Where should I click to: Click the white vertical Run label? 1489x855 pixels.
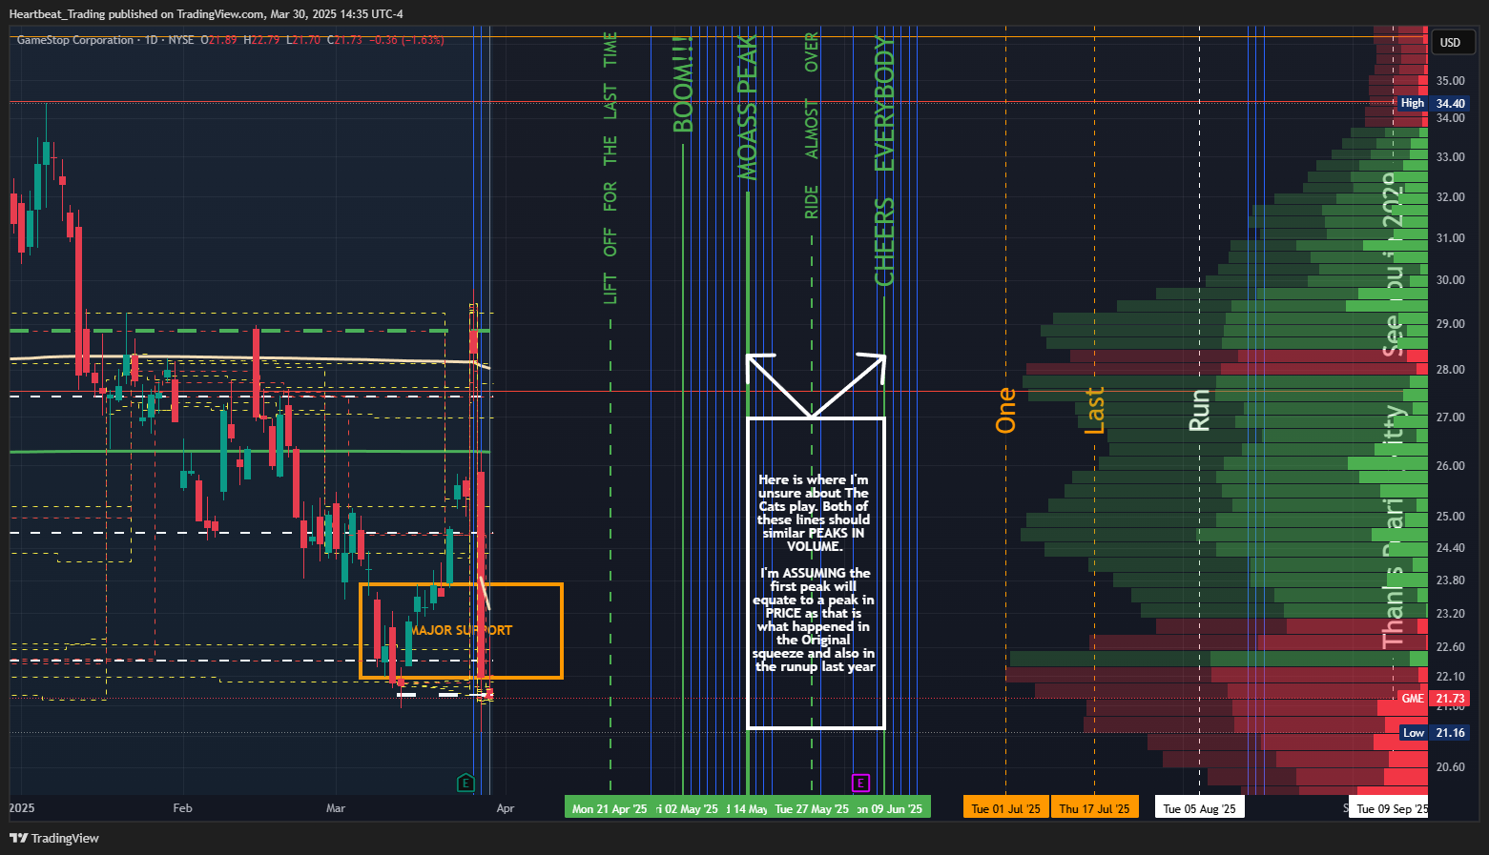coord(1199,410)
